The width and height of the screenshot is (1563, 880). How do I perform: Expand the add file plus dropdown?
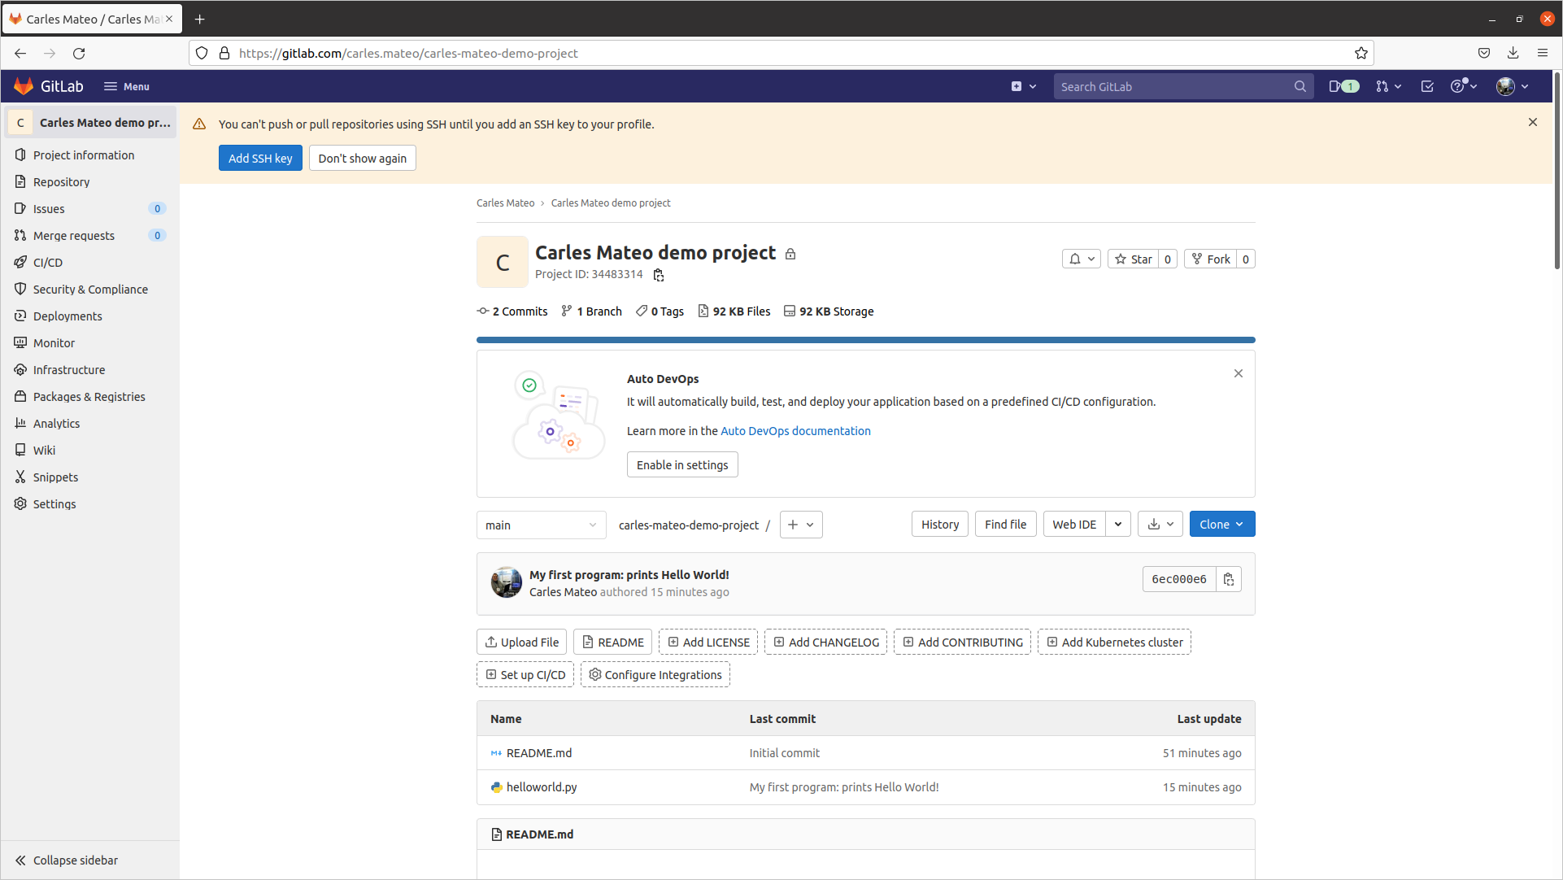tap(801, 525)
